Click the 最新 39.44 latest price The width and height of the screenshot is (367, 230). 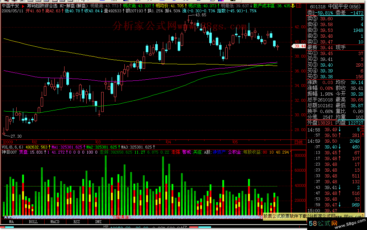(320, 47)
